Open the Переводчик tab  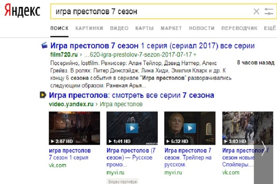239,28
